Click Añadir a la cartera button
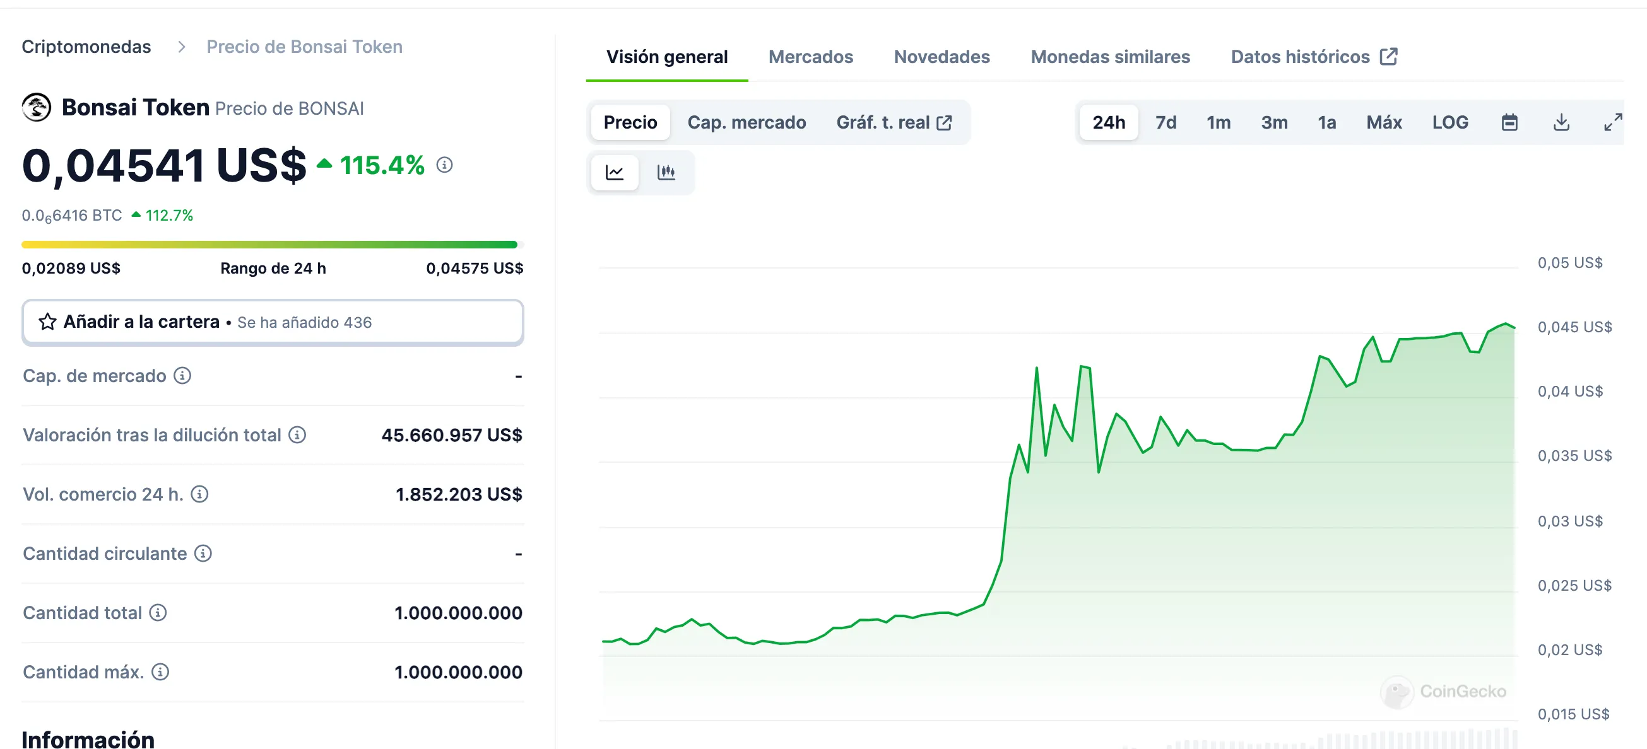 [273, 322]
